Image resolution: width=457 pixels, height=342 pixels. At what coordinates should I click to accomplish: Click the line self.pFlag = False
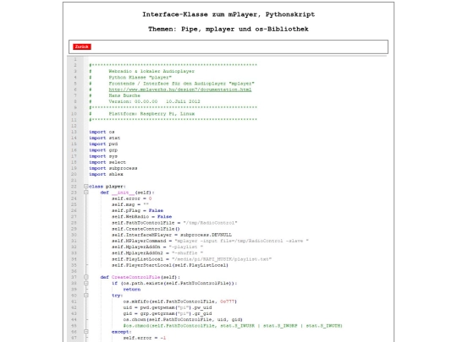[137, 210]
